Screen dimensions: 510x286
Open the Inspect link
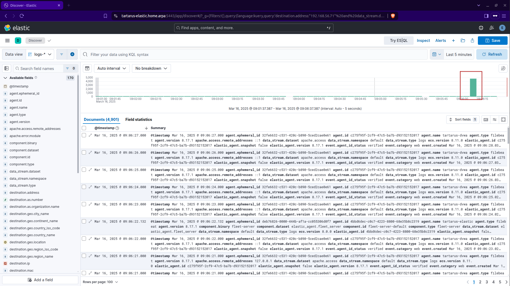coord(423,41)
